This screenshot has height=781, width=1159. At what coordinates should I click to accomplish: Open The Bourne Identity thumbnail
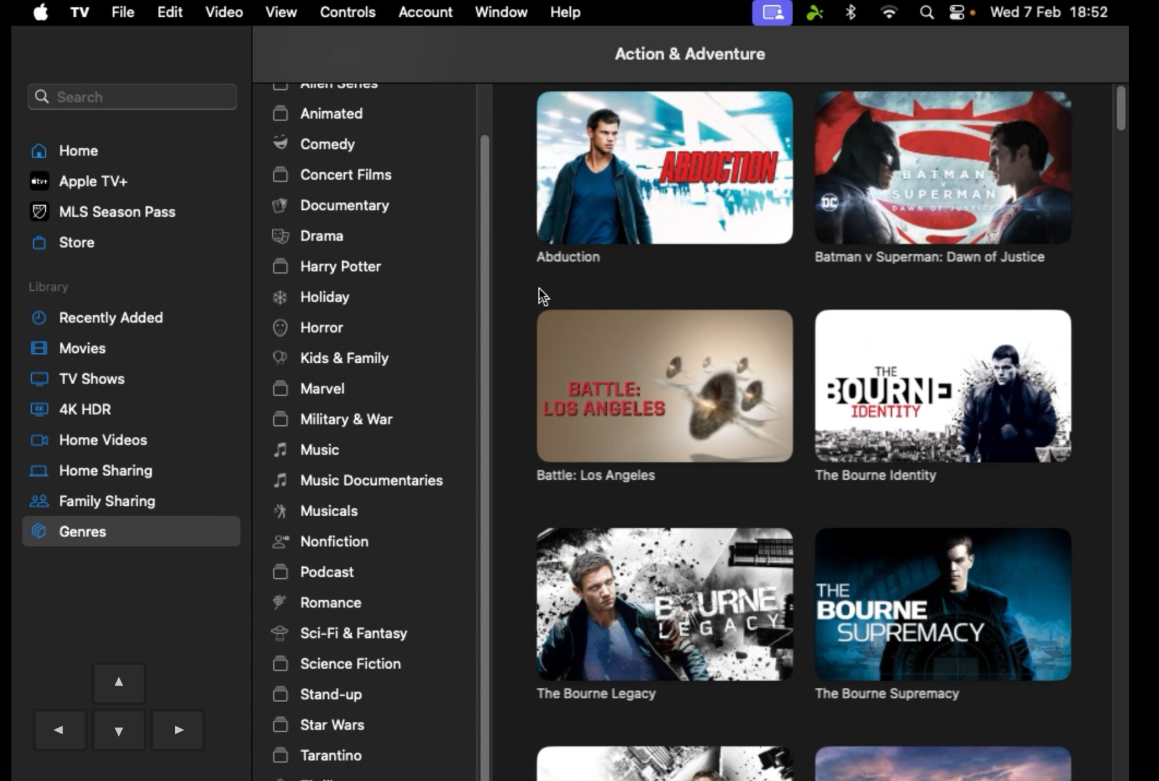[x=942, y=386]
